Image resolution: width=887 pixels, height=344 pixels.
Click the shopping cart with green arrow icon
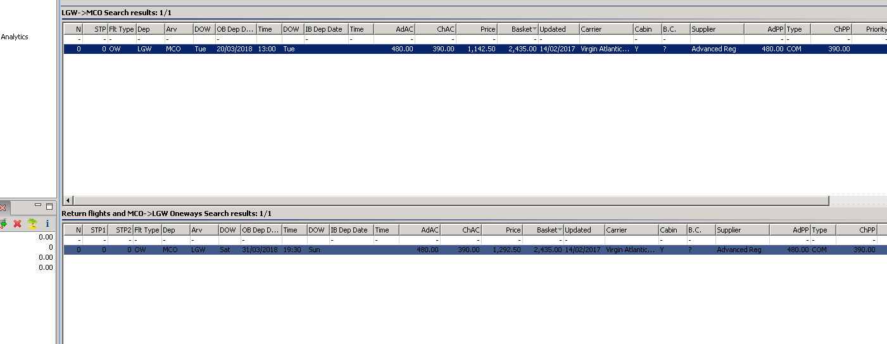pos(3,224)
